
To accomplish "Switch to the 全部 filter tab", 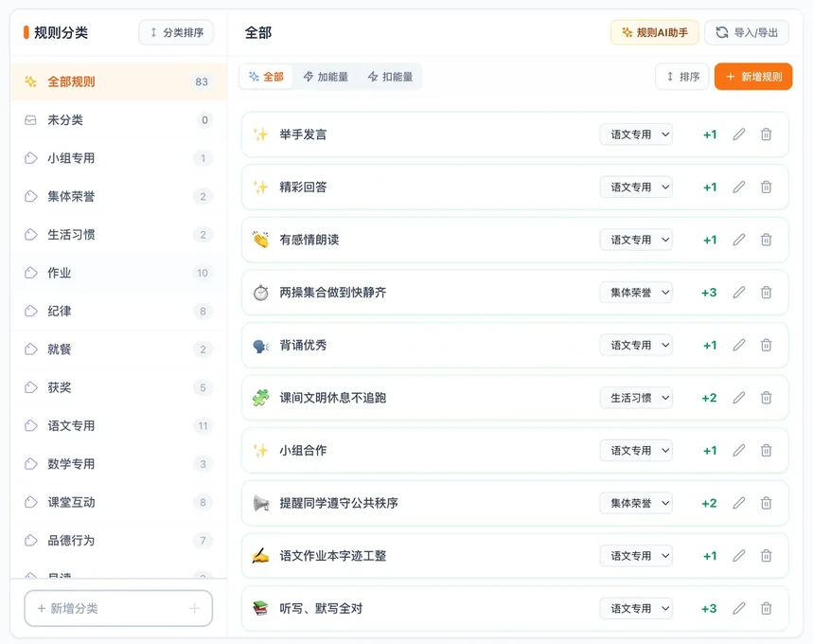I will (x=266, y=77).
